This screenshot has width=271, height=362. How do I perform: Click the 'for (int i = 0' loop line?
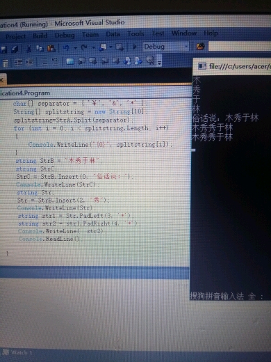point(91,128)
